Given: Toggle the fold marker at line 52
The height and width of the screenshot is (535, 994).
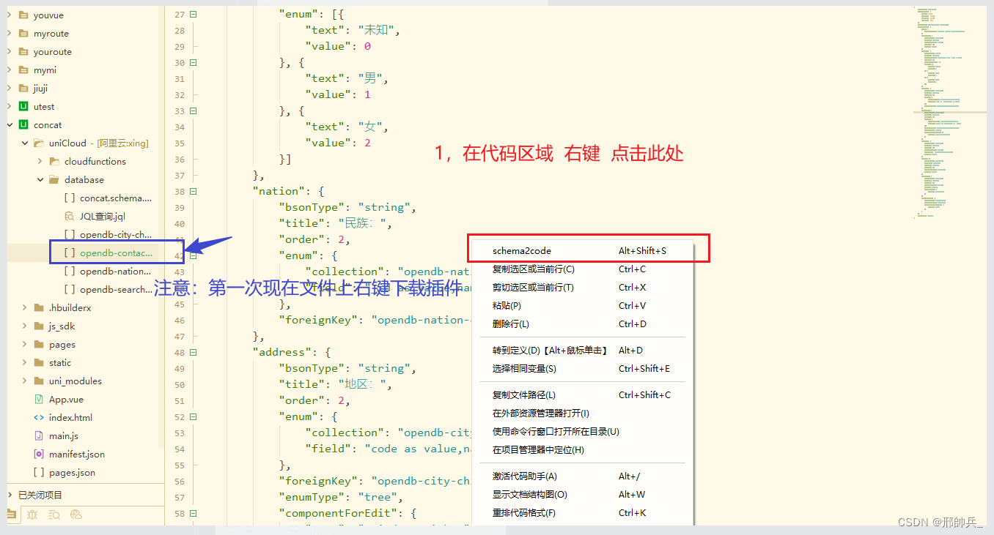Looking at the screenshot, I should coord(194,417).
